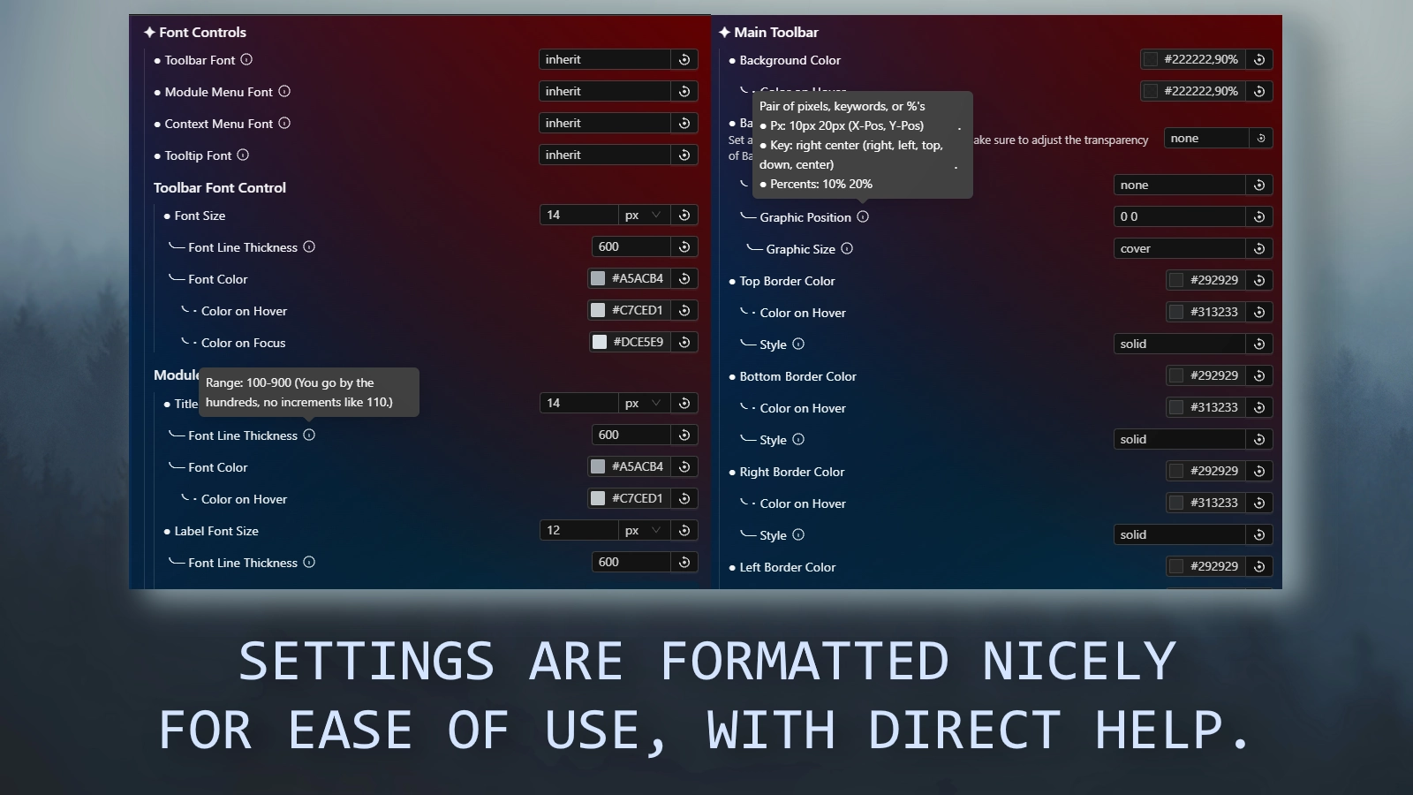Info icon for Font Line Thickness below Label Font Size
Screen dimensions: 1413x795
[309, 563]
